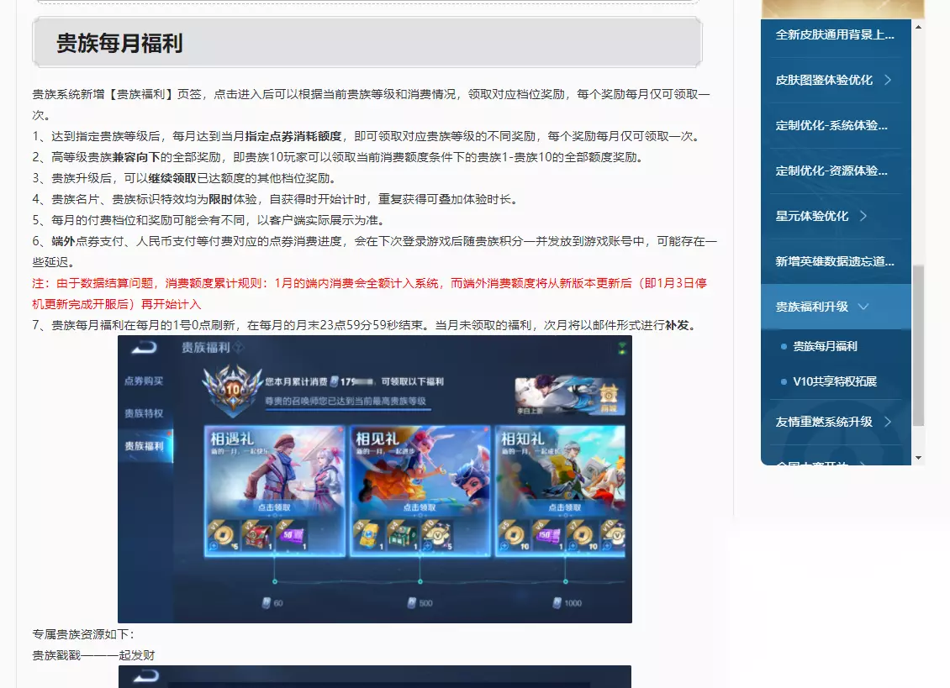
Task: Click the back arrow in the game screenshot
Action: click(145, 348)
